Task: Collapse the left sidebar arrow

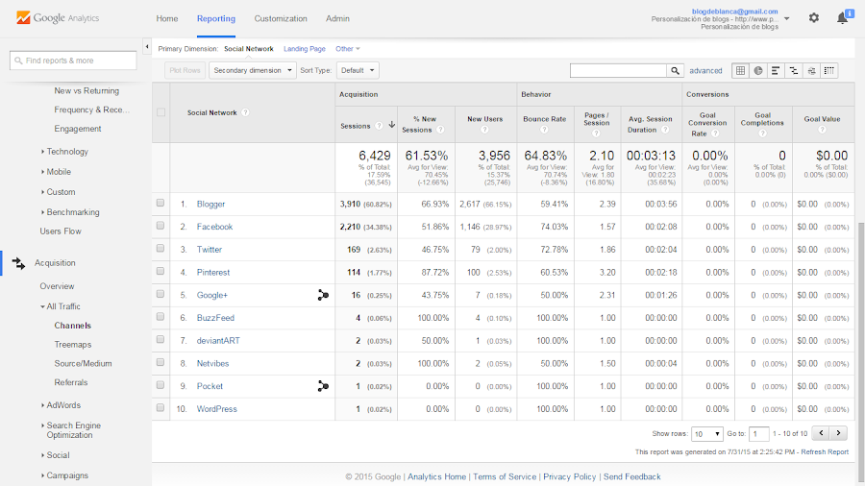Action: click(x=147, y=47)
